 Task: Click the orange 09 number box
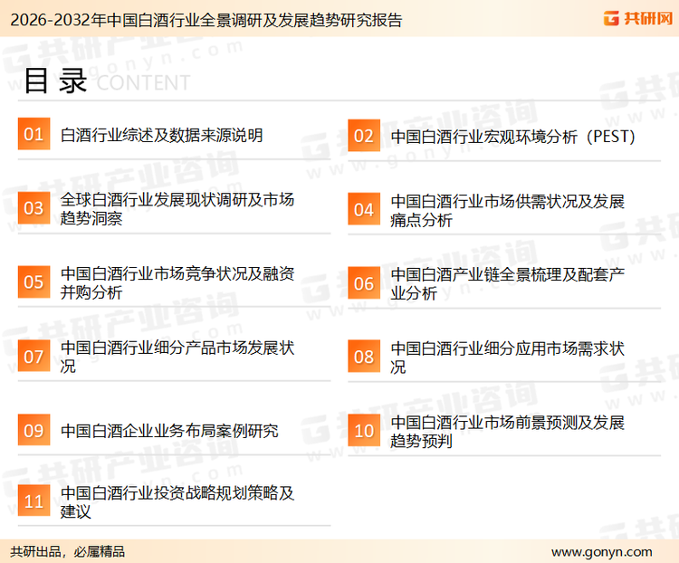[x=33, y=430]
